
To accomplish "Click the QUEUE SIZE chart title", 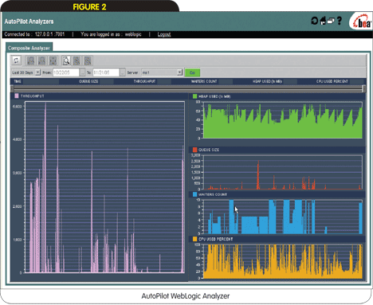I will 209,150.
